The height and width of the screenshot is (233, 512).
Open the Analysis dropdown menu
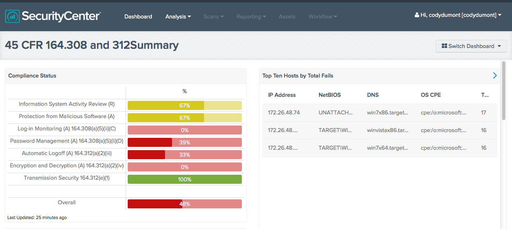[178, 16]
